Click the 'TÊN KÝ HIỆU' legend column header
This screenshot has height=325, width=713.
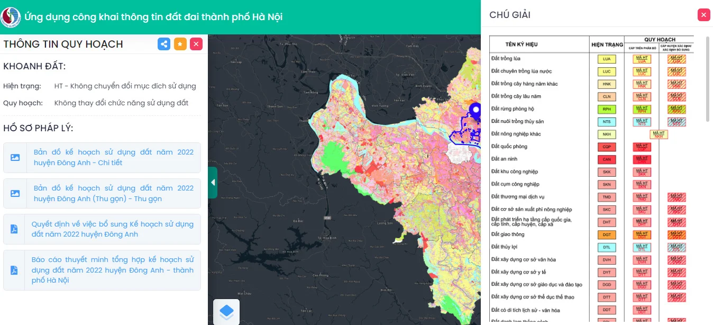click(522, 44)
